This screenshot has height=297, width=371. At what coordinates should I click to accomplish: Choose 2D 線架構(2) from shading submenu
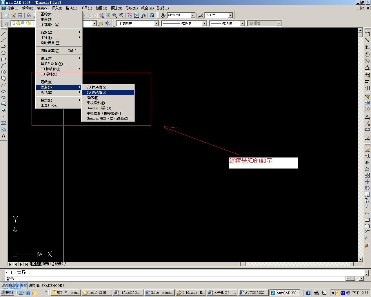(108, 87)
